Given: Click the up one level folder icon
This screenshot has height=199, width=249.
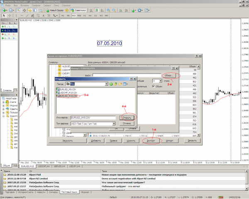Looking at the screenshot, I should tap(116, 84).
